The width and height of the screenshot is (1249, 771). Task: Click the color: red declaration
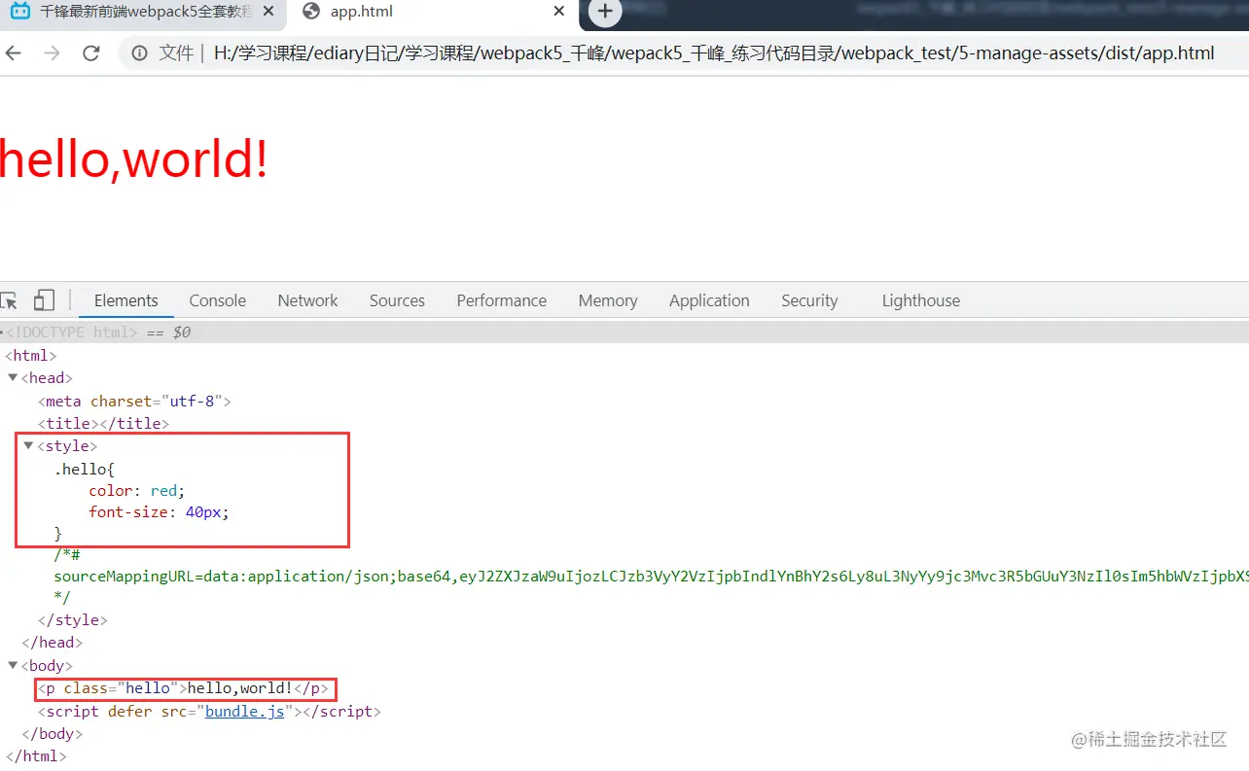tap(136, 491)
